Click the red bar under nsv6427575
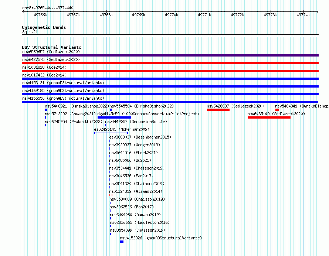329x256 pixels. pos(170,63)
